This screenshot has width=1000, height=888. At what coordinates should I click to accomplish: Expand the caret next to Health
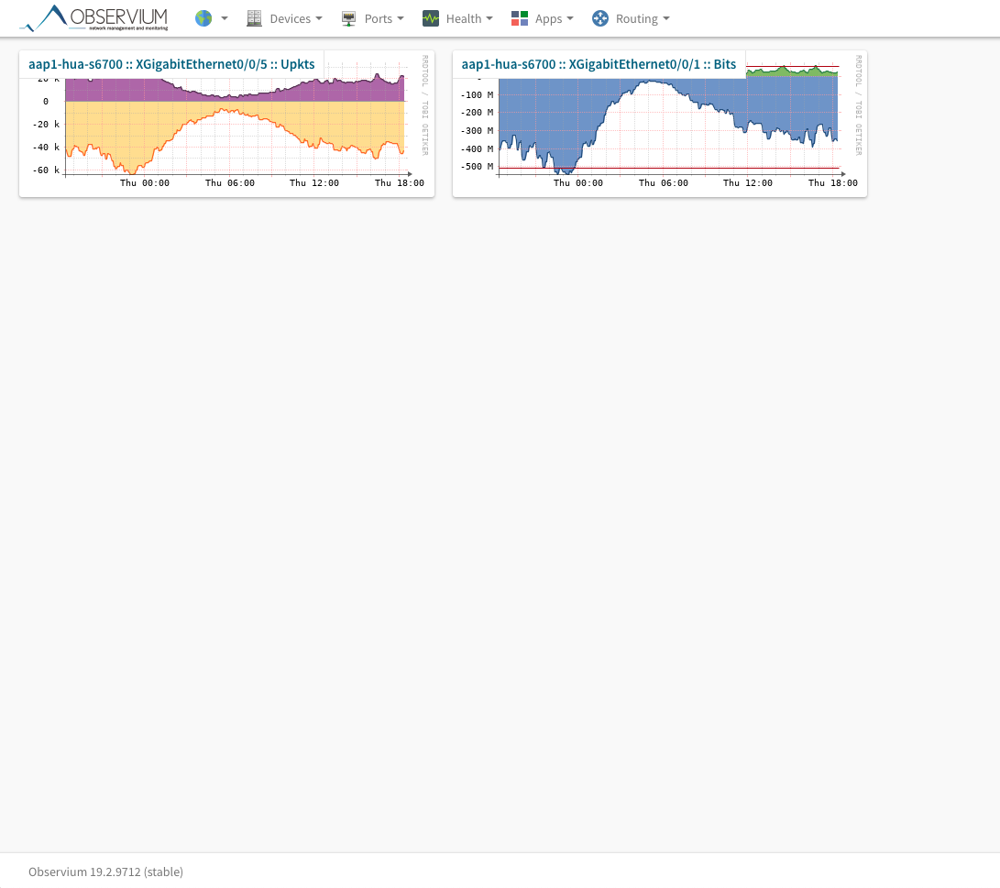[x=489, y=18]
